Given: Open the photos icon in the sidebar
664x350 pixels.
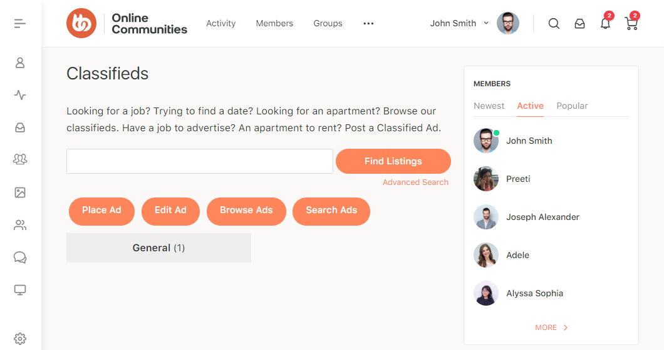Looking at the screenshot, I should pos(20,192).
